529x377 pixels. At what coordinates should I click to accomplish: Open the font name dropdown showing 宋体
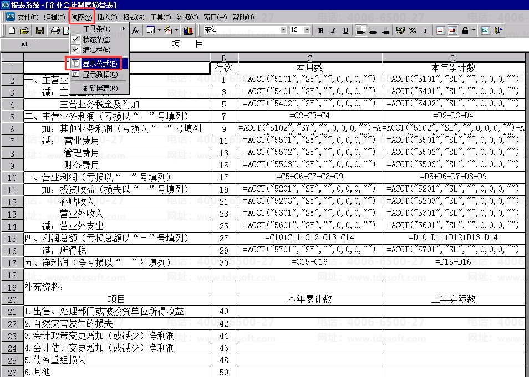[x=282, y=30]
